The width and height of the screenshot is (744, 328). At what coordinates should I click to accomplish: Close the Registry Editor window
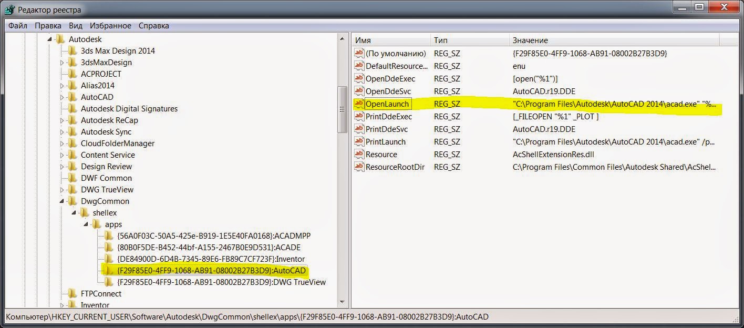tap(724, 7)
